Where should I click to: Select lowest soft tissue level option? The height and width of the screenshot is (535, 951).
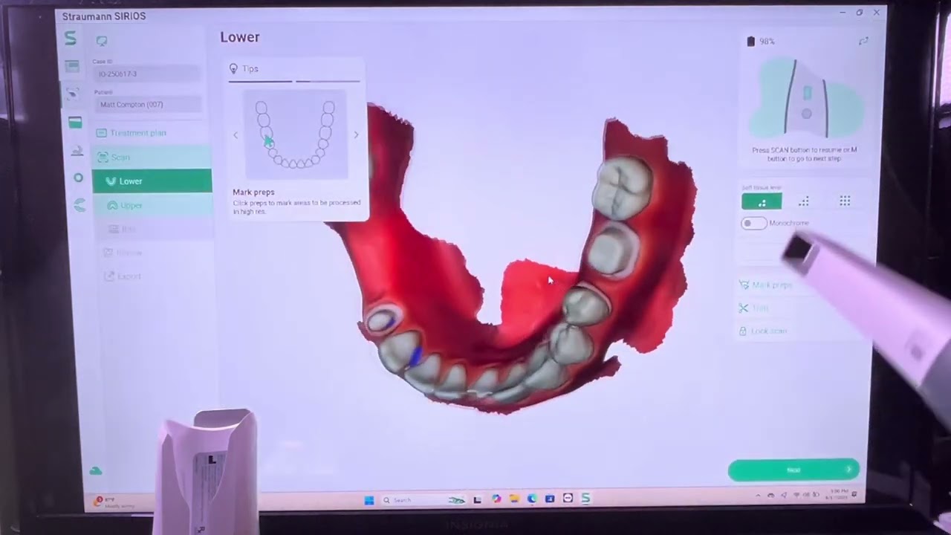(x=762, y=201)
